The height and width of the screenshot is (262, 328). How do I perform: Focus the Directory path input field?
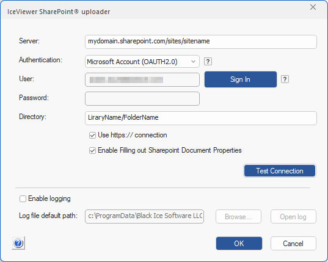201,118
